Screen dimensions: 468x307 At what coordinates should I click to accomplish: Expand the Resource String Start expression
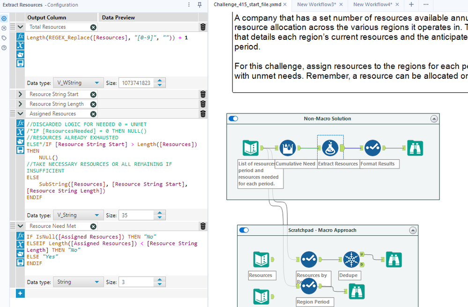(x=20, y=95)
